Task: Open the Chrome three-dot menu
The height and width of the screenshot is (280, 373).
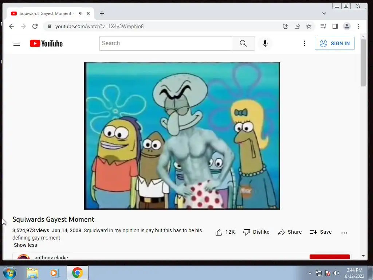Action: click(x=358, y=26)
